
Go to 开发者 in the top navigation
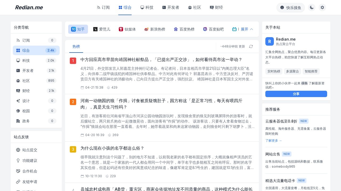(x=170, y=7)
